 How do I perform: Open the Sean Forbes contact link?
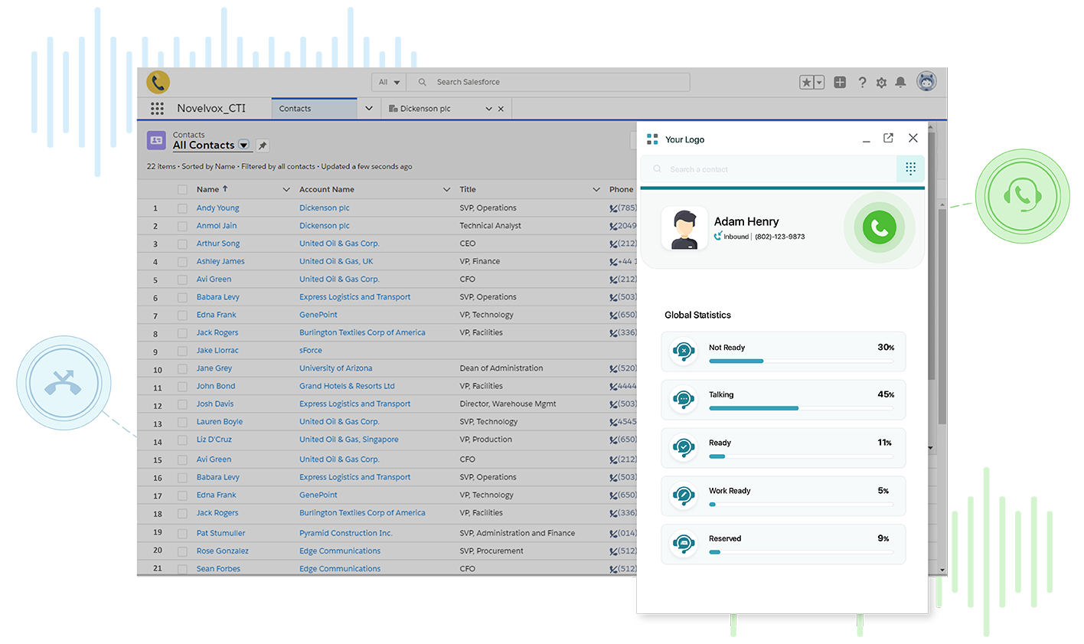pyautogui.click(x=218, y=569)
